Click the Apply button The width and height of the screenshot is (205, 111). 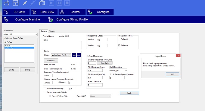pyautogui.click(x=129, y=93)
